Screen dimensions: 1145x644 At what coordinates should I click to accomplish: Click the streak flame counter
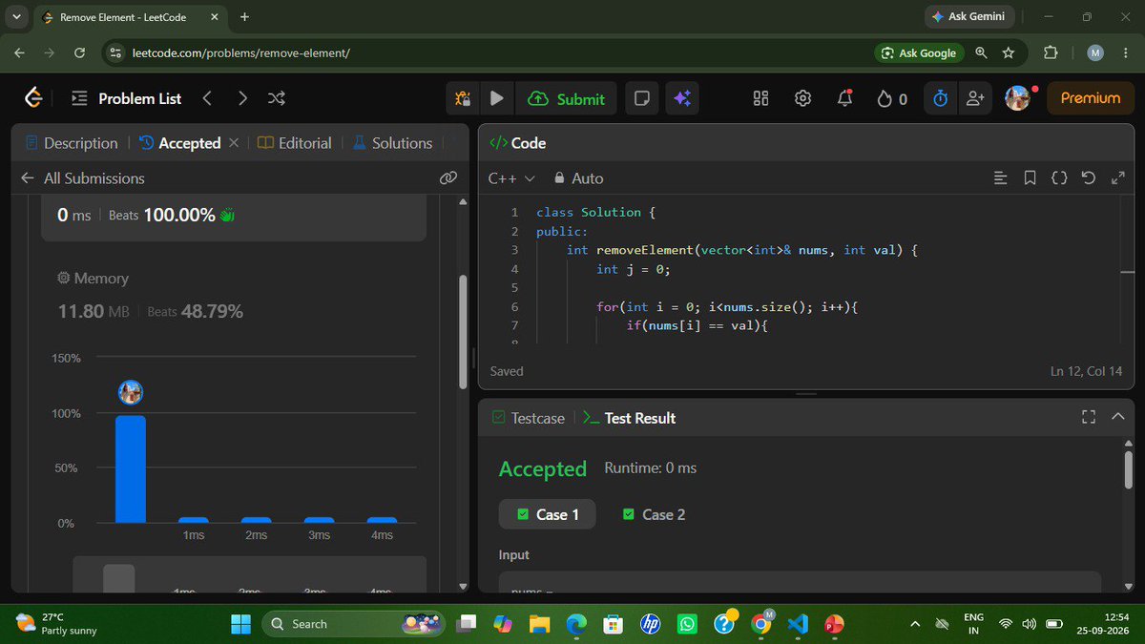(892, 98)
